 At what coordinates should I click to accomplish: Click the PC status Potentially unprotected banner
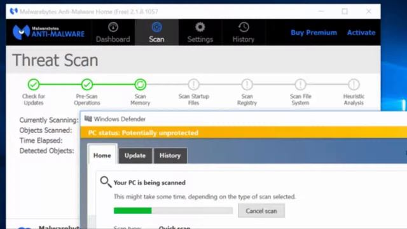click(x=244, y=133)
